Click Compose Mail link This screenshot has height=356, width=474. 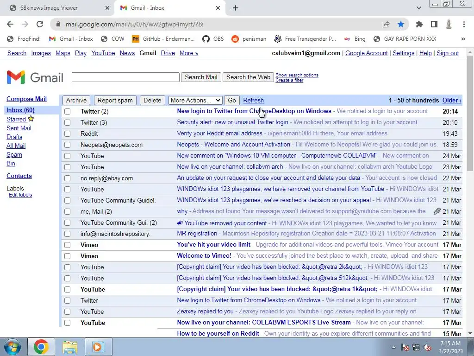tap(26, 99)
